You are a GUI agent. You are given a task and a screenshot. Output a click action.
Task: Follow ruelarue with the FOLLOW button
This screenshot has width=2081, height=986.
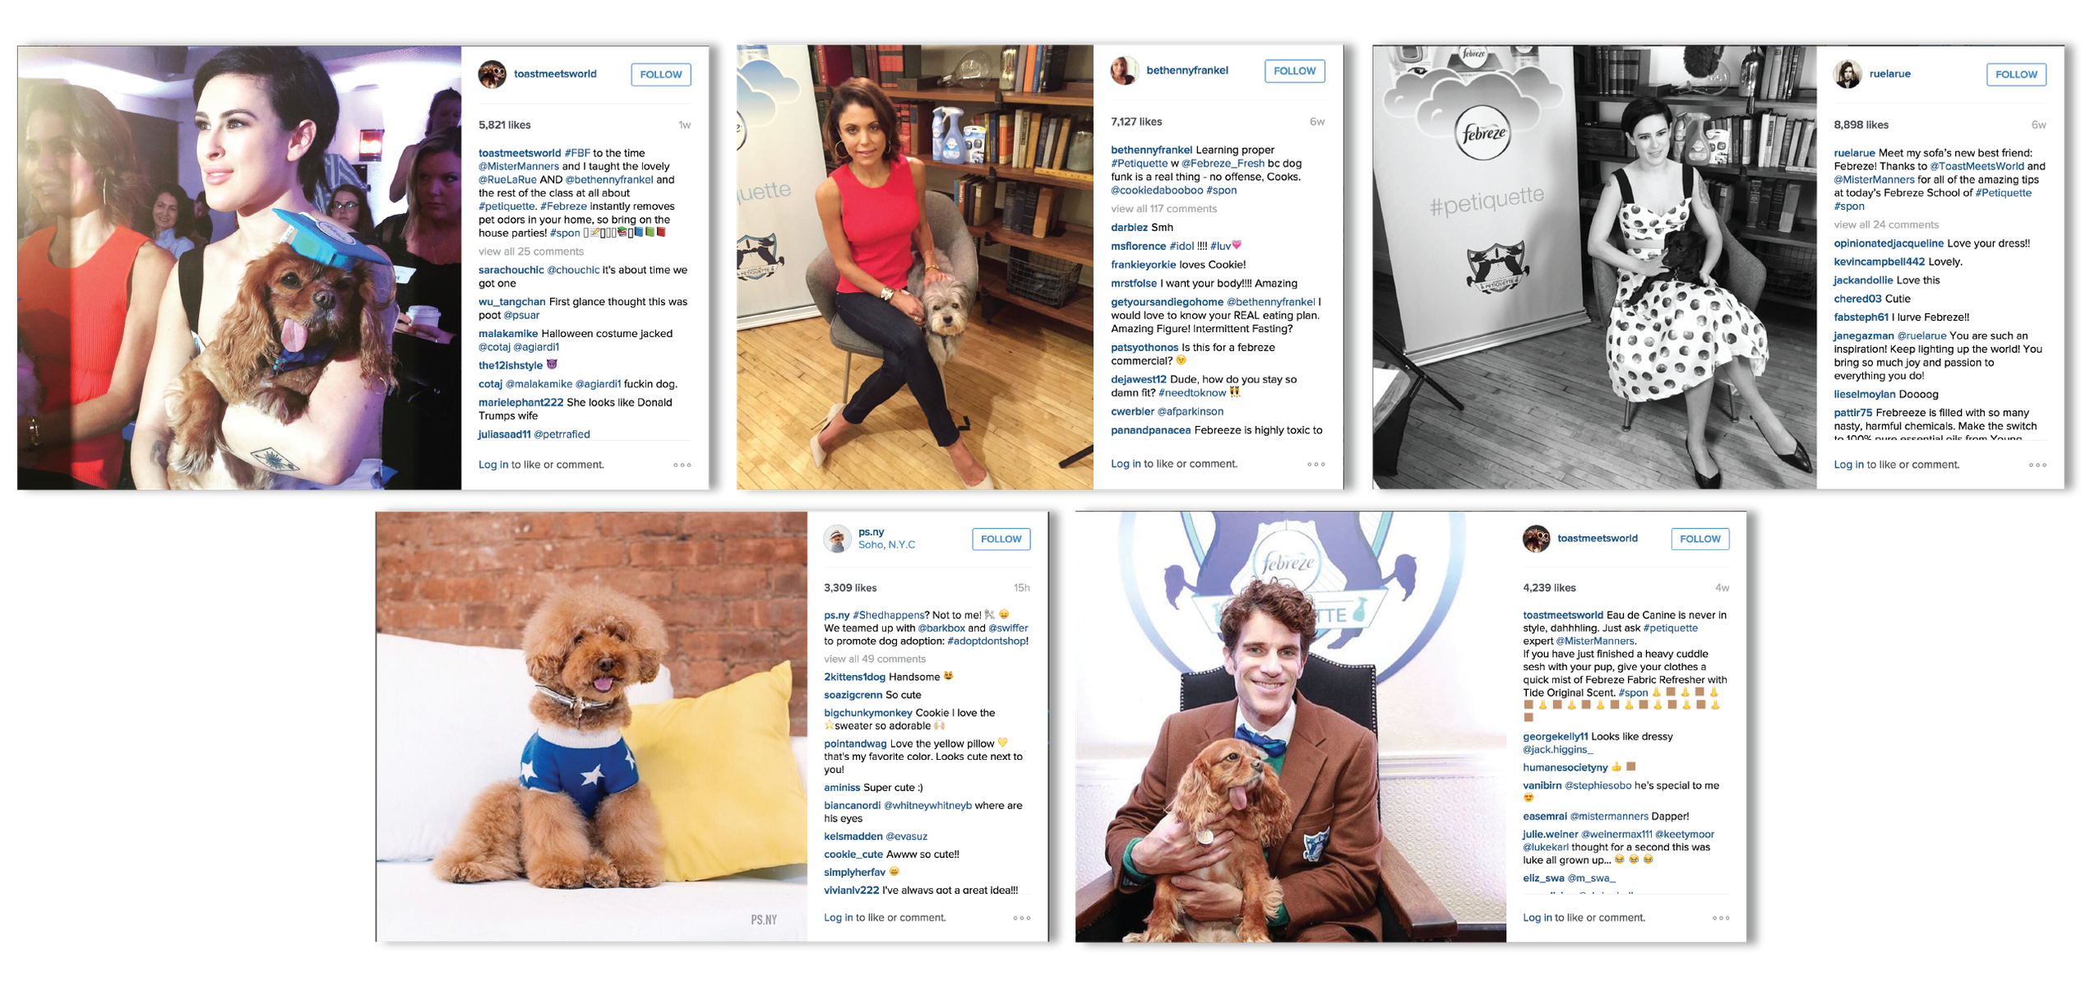click(2016, 74)
